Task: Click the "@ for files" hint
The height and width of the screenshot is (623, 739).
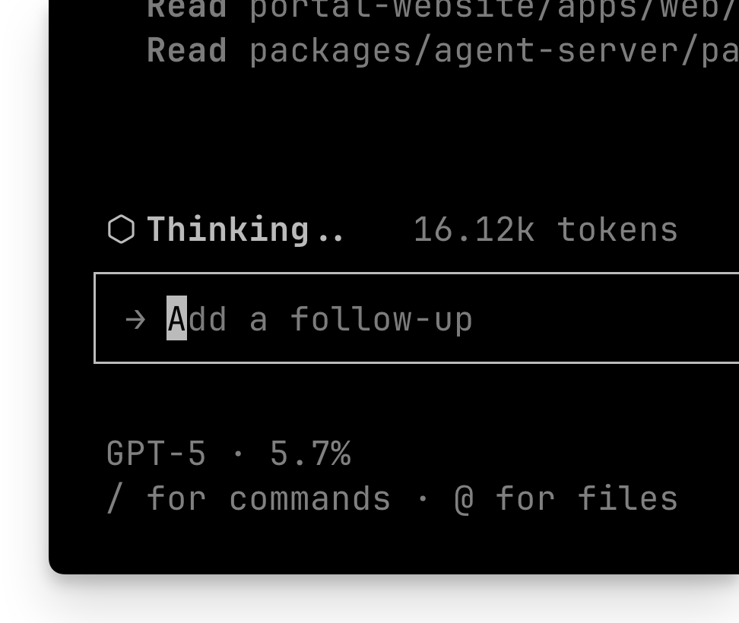Action: pos(566,498)
